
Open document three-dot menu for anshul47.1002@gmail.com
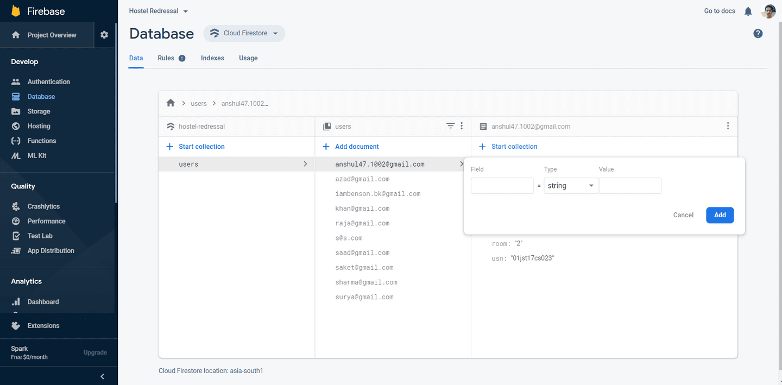point(728,126)
